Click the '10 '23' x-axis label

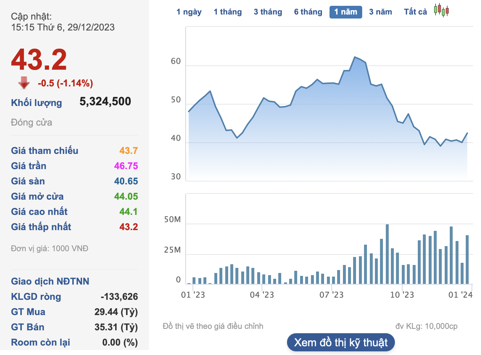[402, 295]
